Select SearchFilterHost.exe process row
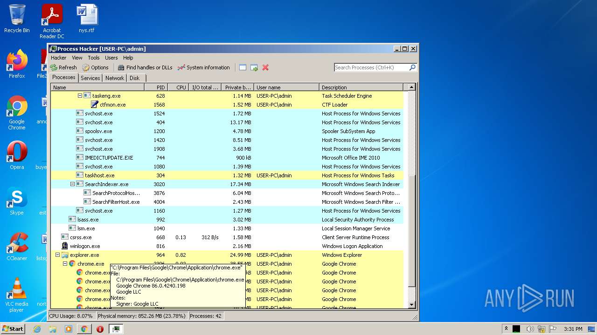The image size is (597, 335). 227,202
